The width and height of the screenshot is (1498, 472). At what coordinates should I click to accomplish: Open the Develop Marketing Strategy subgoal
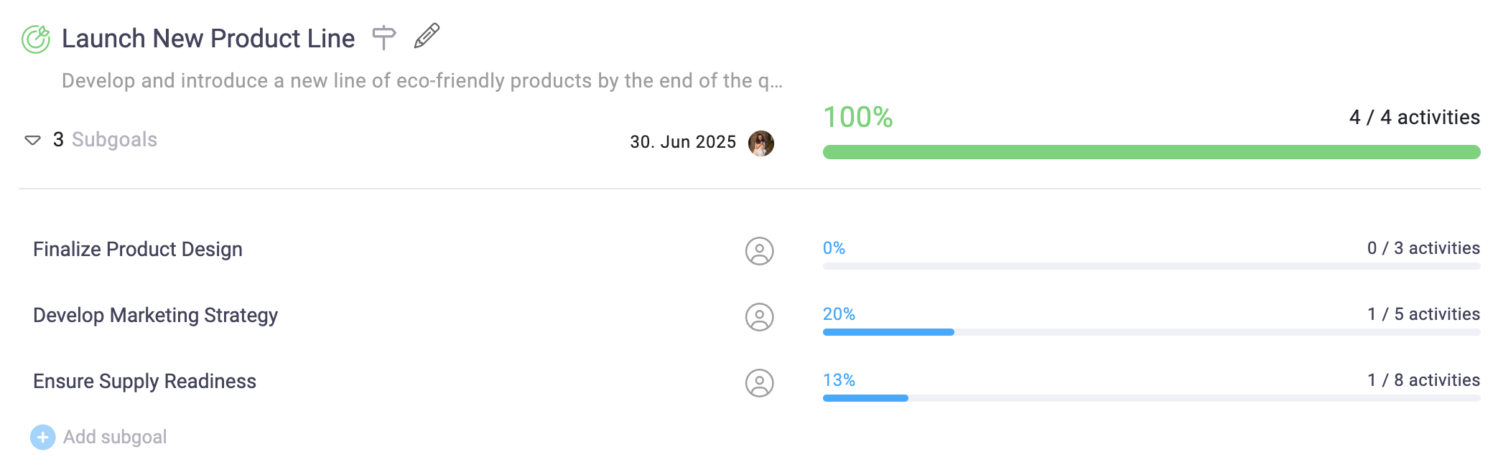coord(155,316)
